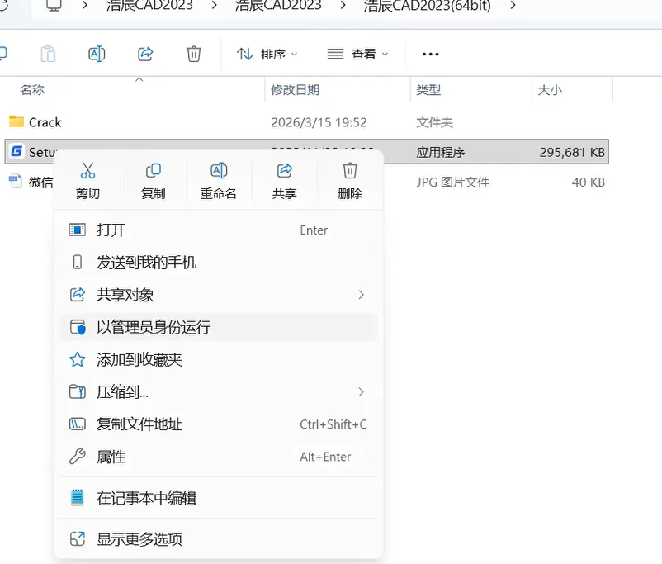662x564 pixels.
Task: Select the Crack folder name
Action: tap(45, 122)
